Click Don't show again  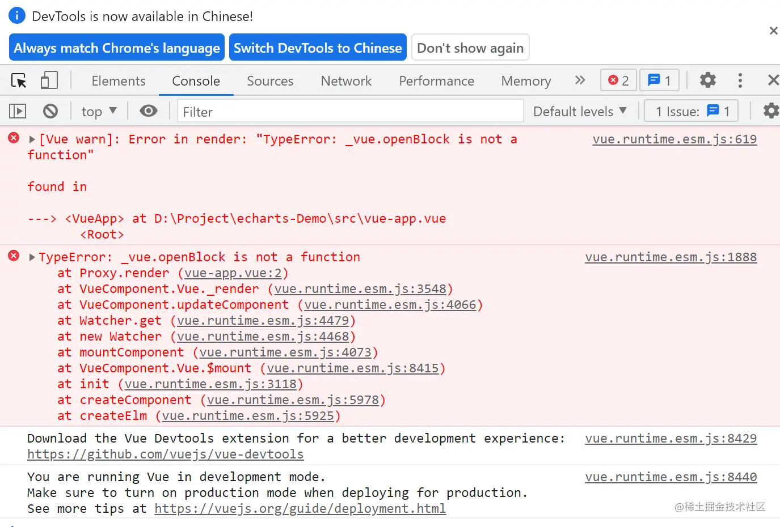[470, 48]
